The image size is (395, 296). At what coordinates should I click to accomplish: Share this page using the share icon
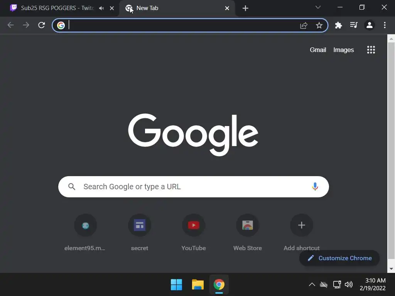coord(304,25)
